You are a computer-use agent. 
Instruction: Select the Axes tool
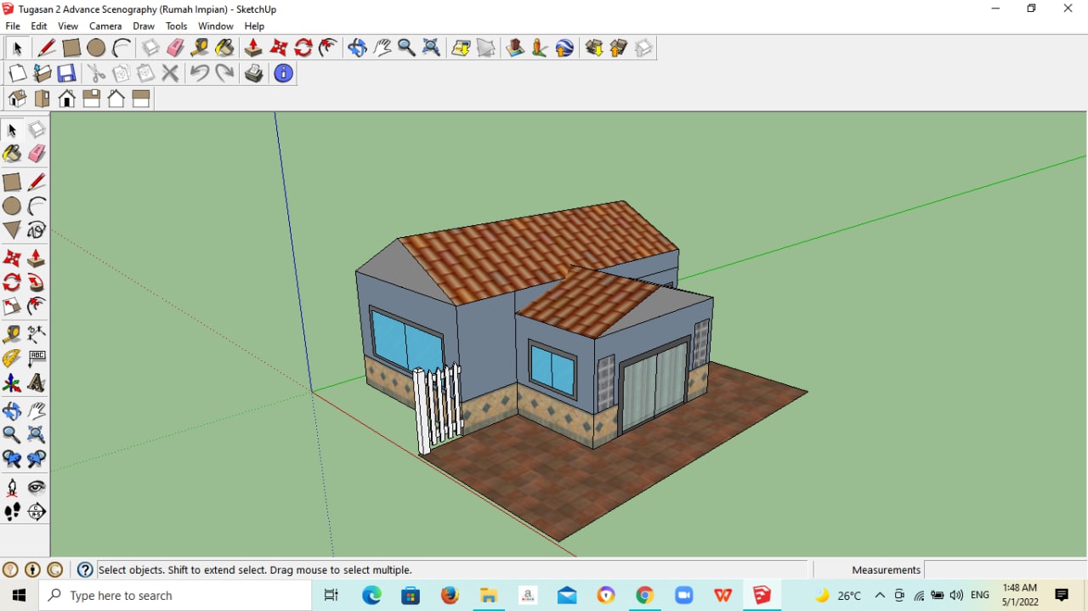click(12, 383)
